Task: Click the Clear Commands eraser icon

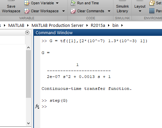Action: coord(73,11)
